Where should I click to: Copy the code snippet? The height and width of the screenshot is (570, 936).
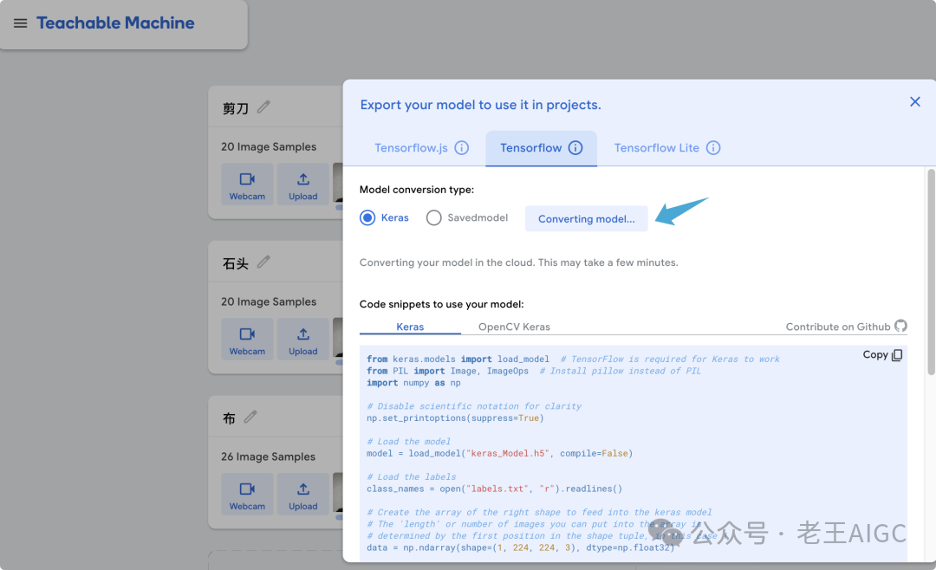[882, 354]
